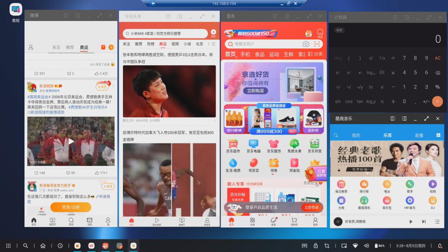Click the digit 7 key in 计算器
This screenshot has width=448, height=252.
pyautogui.click(x=404, y=58)
